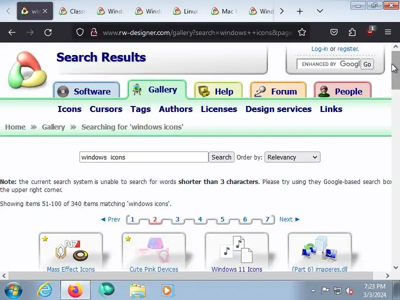This screenshot has height=300, width=400.
Task: Go to results page 7
Action: [x=267, y=219]
